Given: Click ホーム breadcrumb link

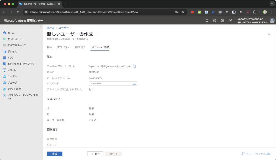Looking at the screenshot, I should pyautogui.click(x=51, y=28).
